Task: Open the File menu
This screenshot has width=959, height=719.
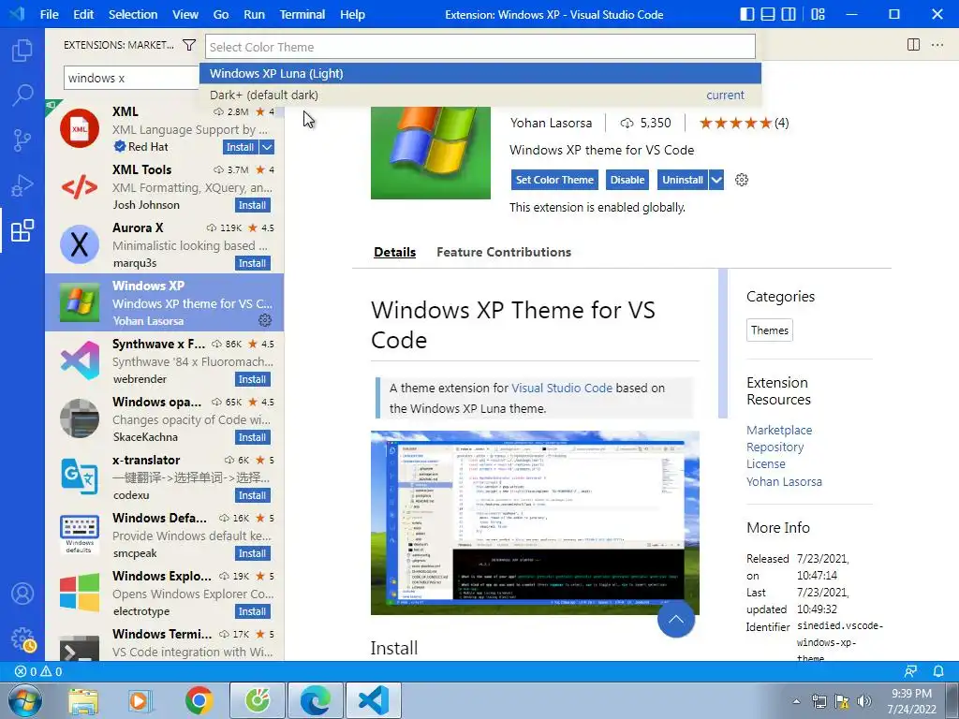Action: click(49, 14)
